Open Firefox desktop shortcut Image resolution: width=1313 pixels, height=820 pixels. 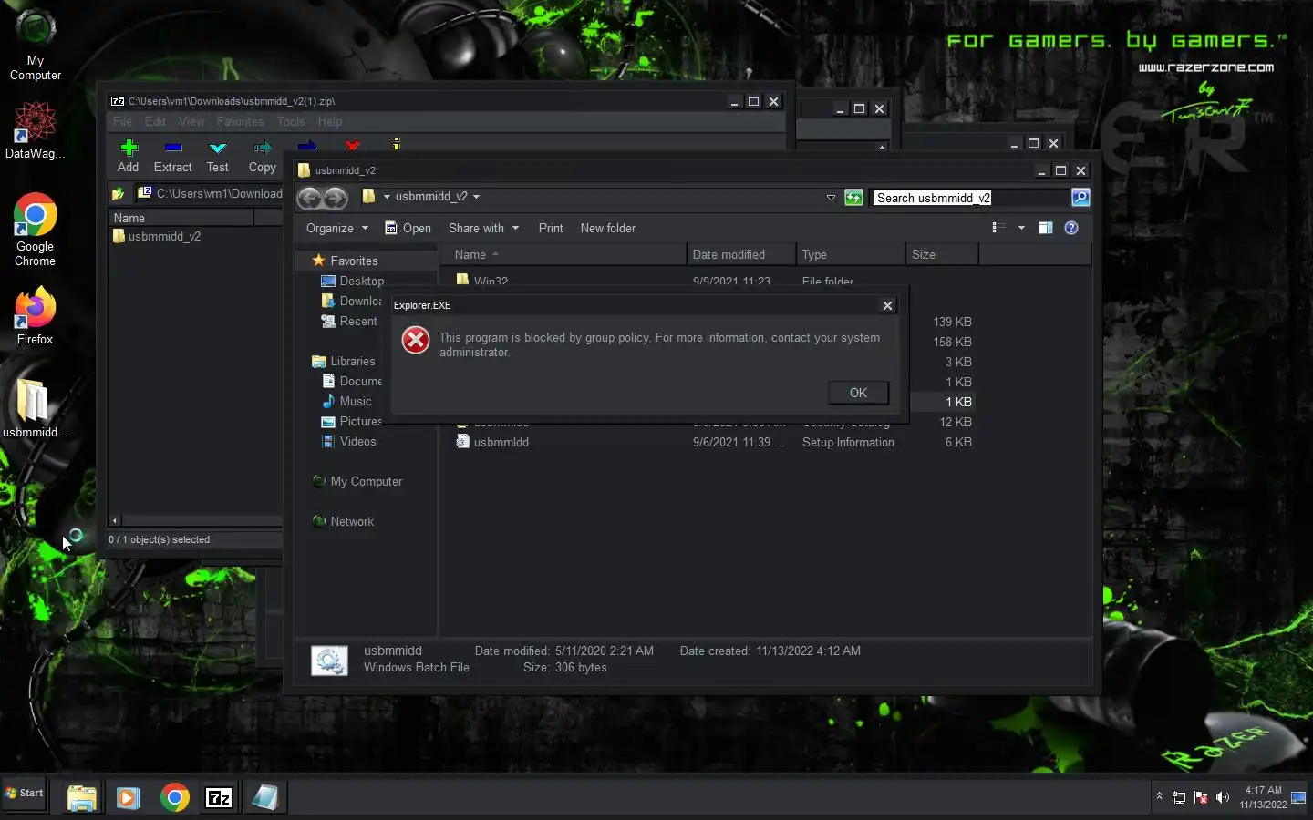pyautogui.click(x=36, y=316)
